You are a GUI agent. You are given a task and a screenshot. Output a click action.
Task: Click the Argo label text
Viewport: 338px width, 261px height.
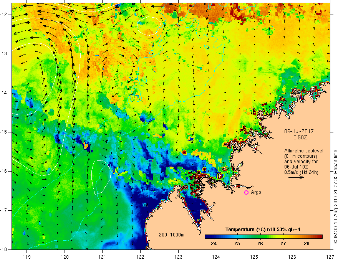point(256,192)
